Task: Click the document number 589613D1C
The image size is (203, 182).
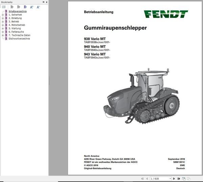Action: [179, 162]
